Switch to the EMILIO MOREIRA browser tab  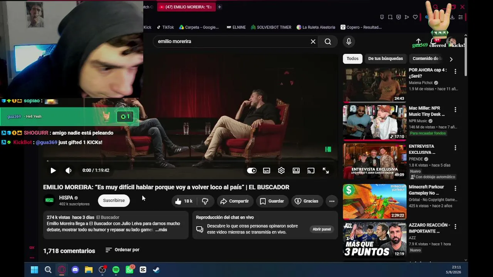click(x=186, y=7)
